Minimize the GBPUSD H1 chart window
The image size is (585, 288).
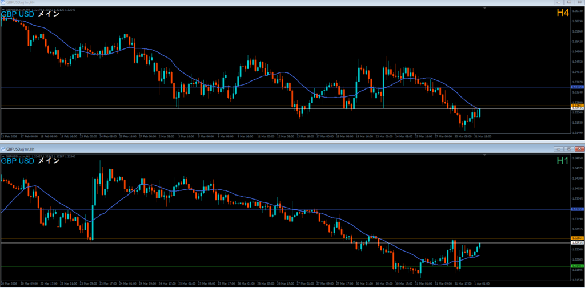(x=559, y=148)
